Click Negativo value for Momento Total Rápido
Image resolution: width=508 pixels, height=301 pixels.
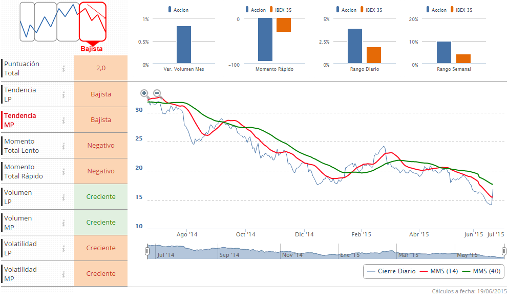click(101, 171)
